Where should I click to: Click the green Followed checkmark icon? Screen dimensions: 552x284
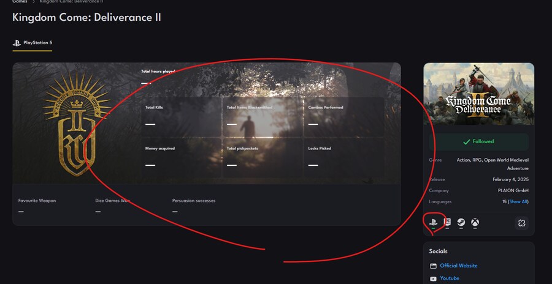(467, 141)
